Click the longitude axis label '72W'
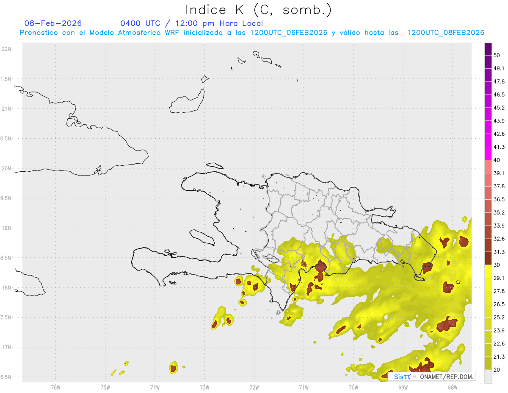This screenshot has width=508, height=393. coord(254,387)
